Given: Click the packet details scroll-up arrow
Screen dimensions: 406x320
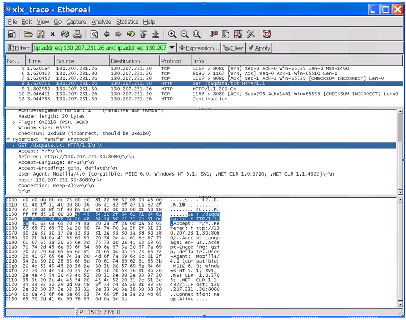Looking at the screenshot, I should 400,112.
